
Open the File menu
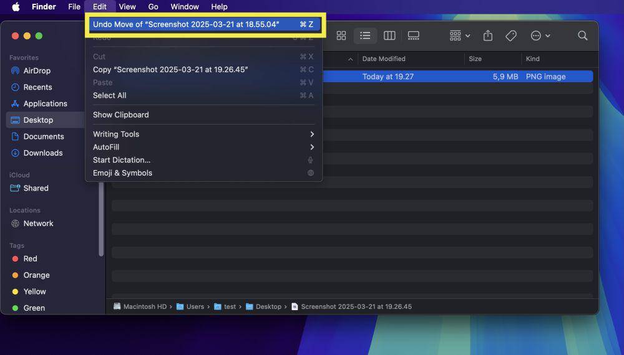pos(74,7)
